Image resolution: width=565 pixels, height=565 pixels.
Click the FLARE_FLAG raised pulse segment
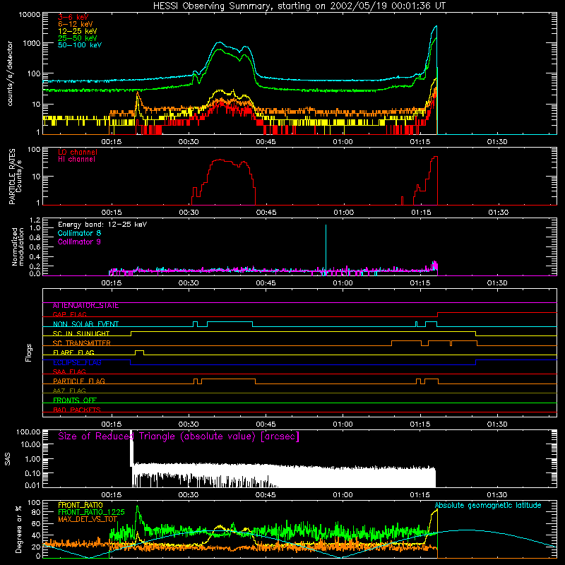[139, 351]
